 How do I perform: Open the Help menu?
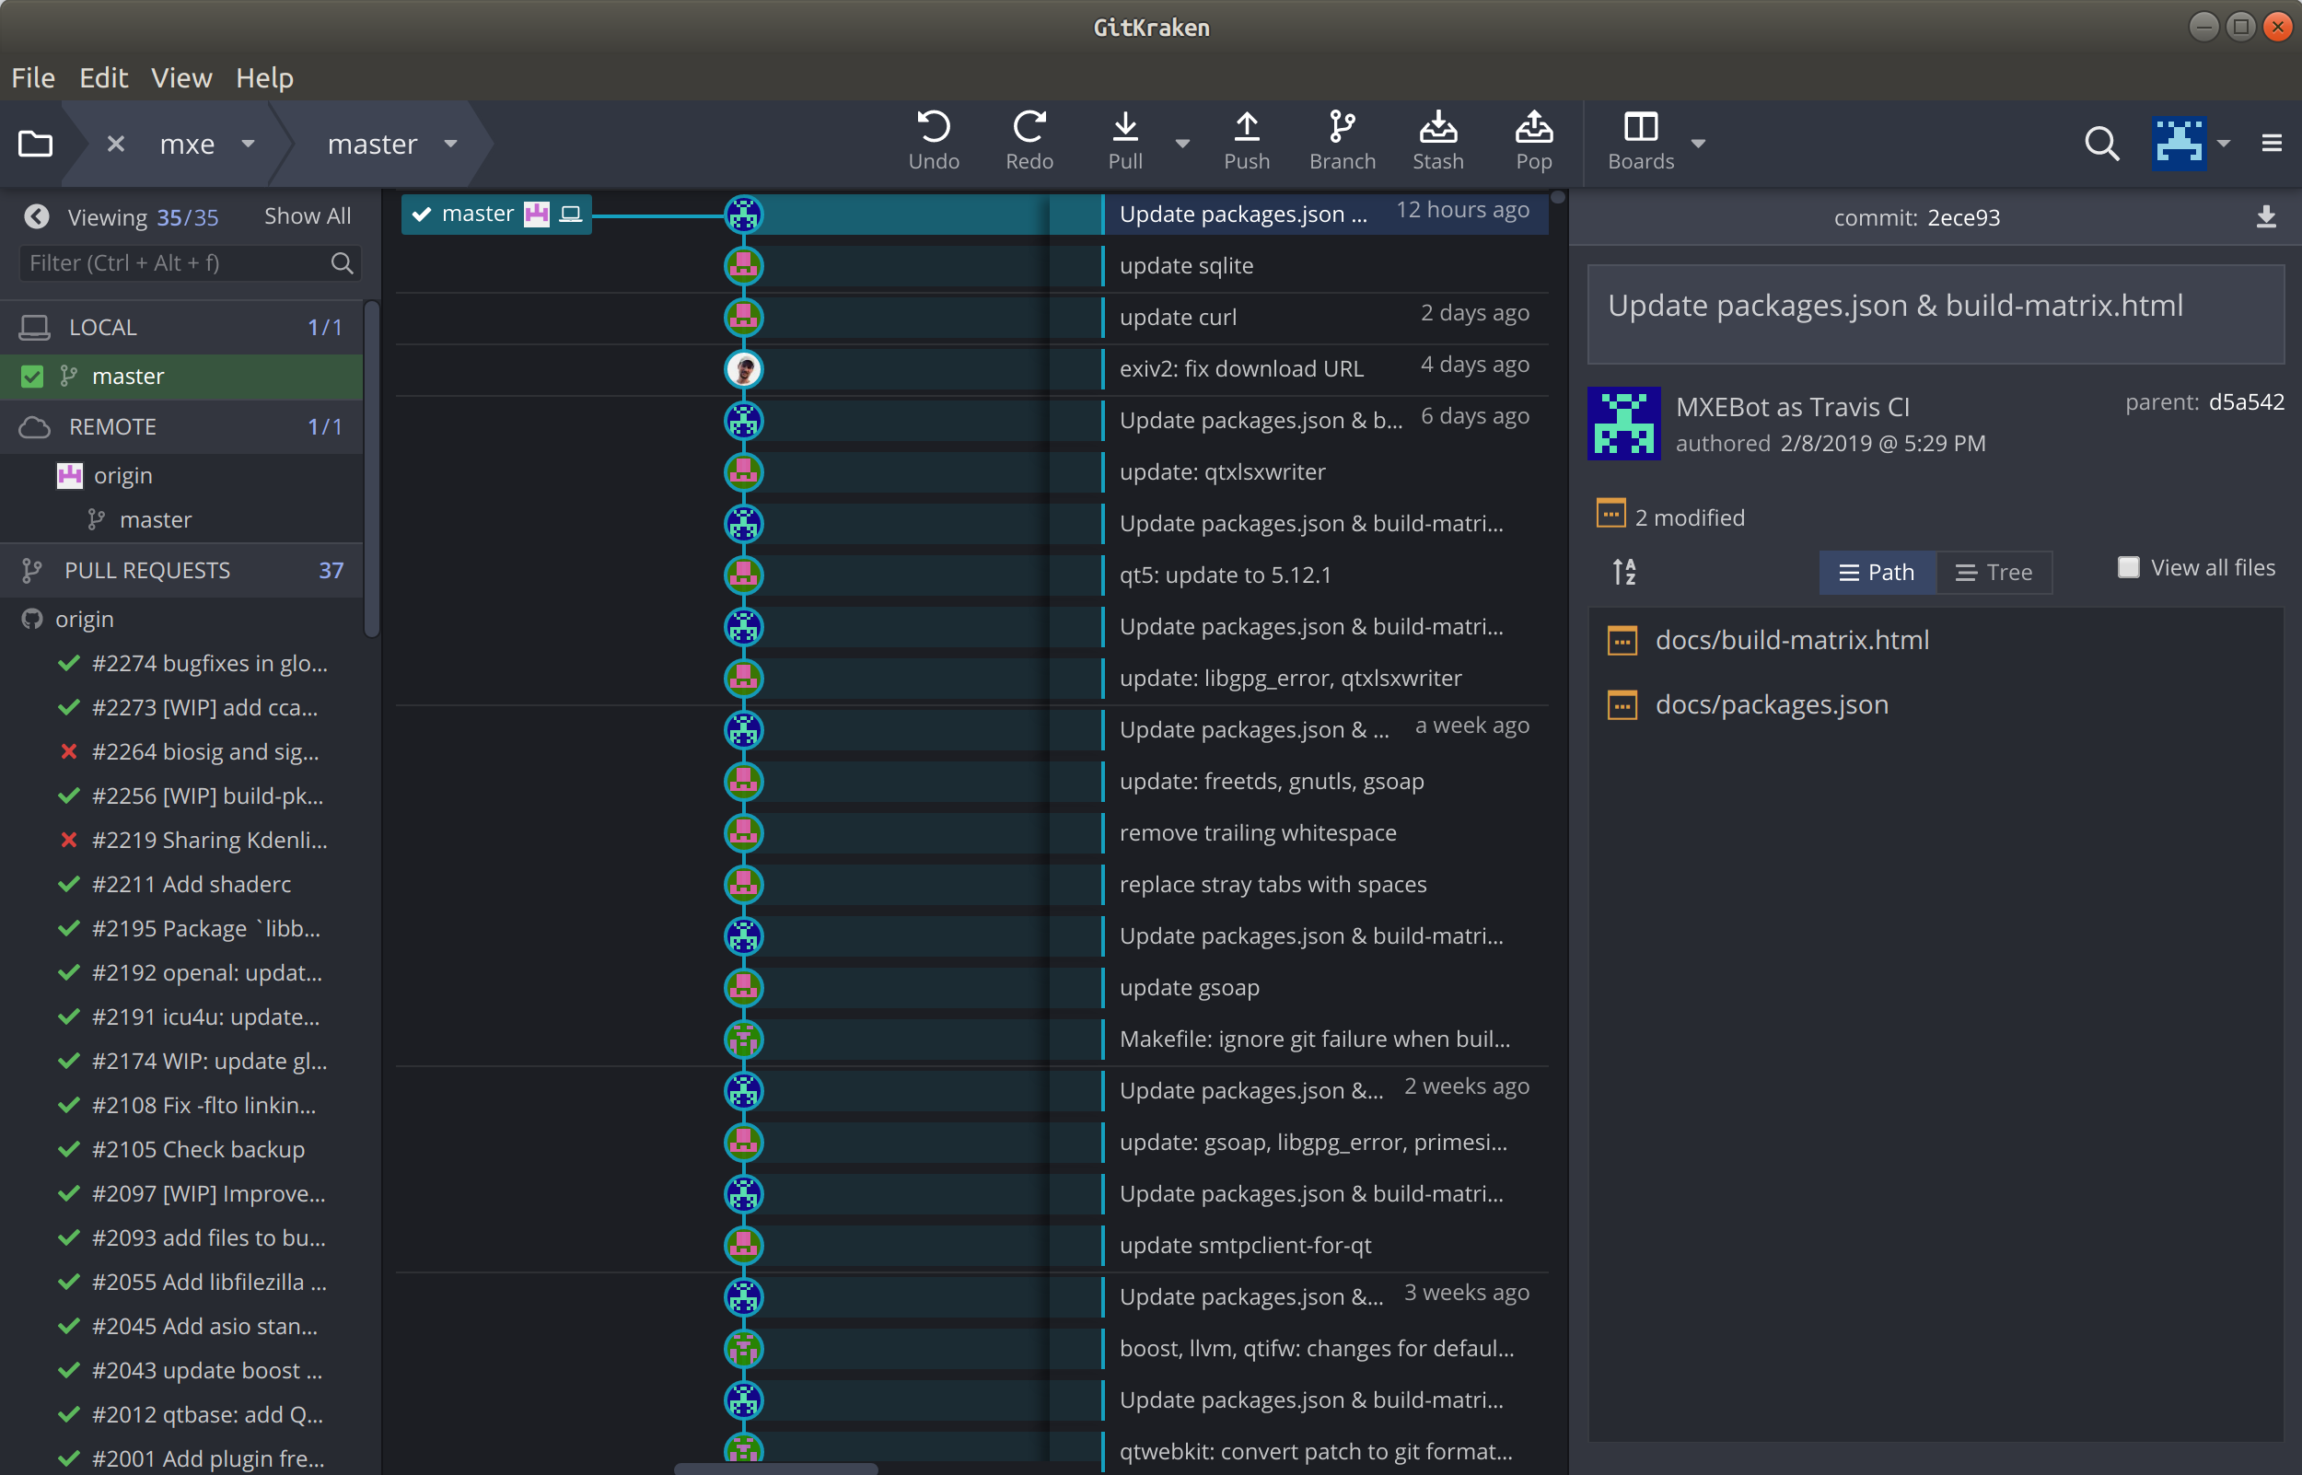tap(264, 77)
